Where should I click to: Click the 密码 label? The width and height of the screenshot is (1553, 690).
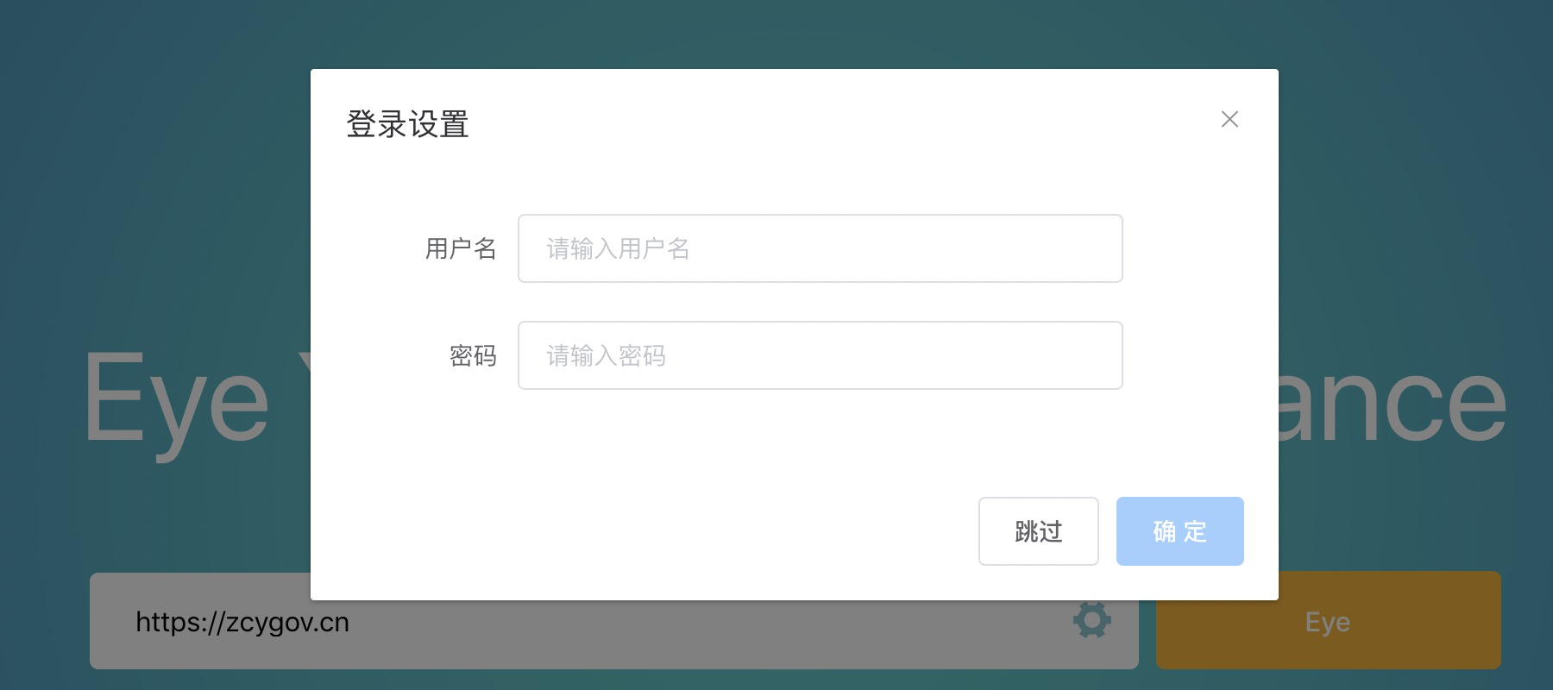[473, 355]
